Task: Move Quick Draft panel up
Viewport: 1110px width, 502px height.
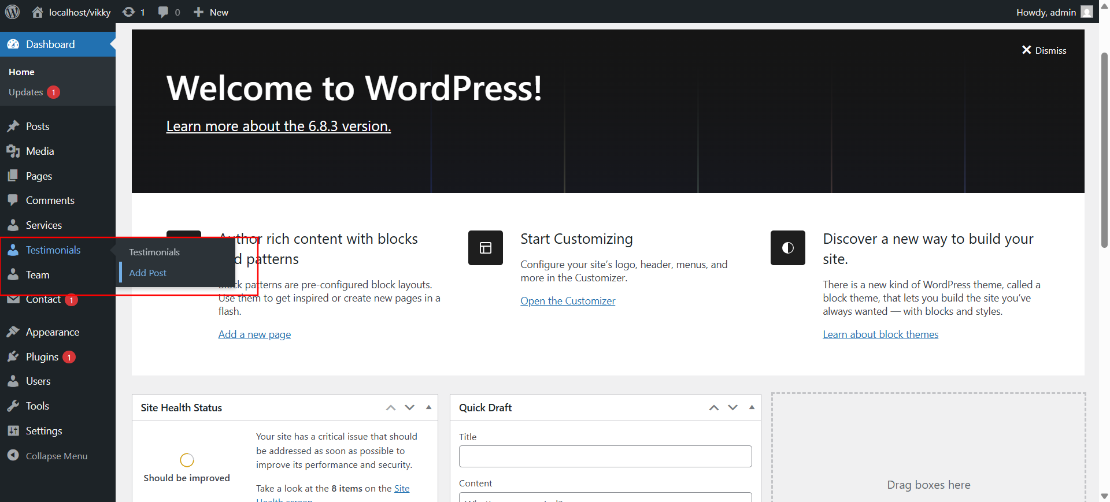Action: [714, 407]
